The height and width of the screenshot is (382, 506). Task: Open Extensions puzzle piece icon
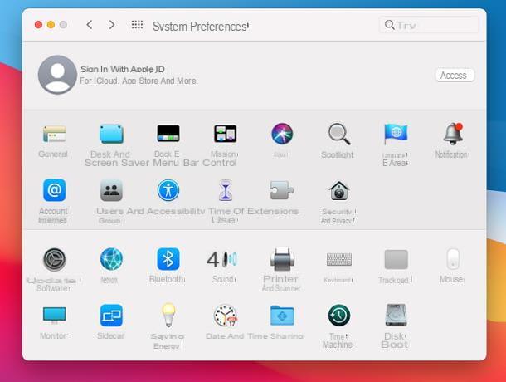282,190
